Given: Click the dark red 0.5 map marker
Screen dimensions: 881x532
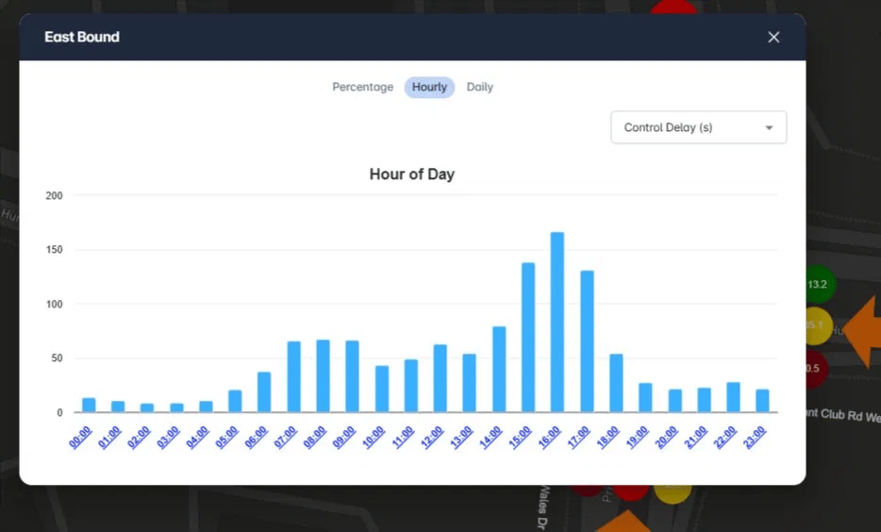Looking at the screenshot, I should [x=817, y=369].
